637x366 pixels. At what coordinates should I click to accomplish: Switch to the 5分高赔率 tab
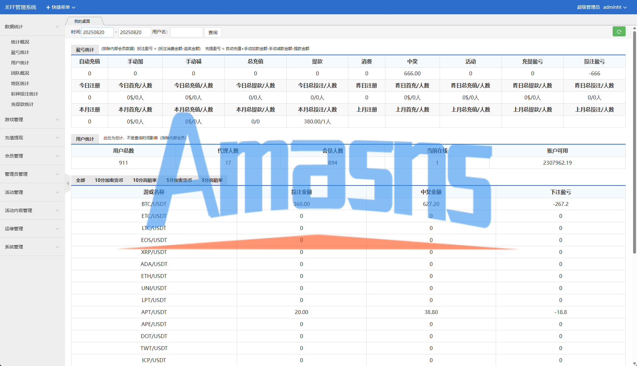pos(212,180)
